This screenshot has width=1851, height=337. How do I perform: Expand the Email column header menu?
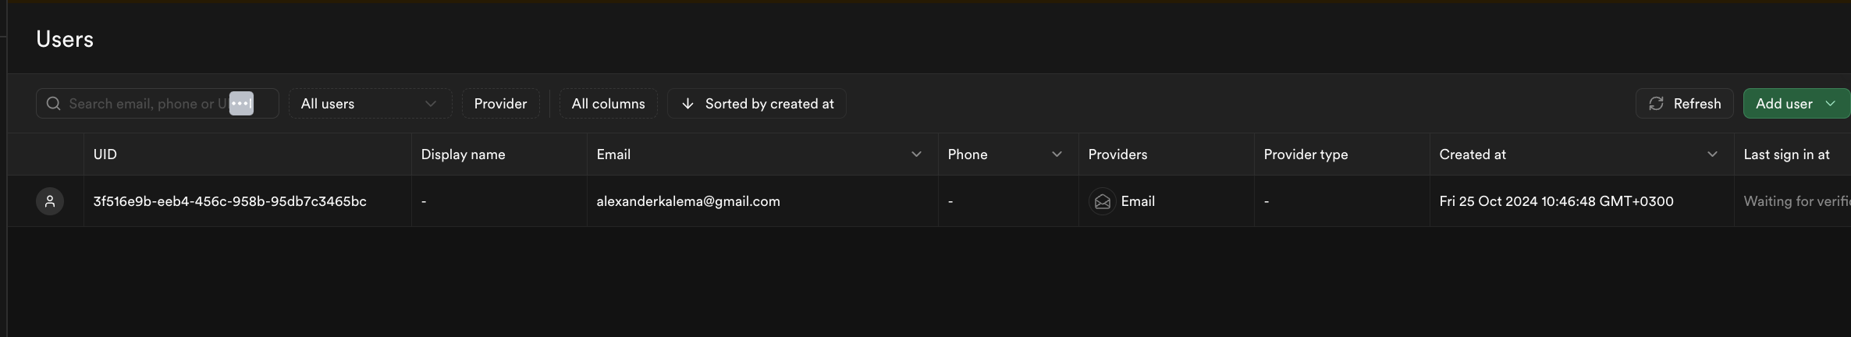click(916, 154)
